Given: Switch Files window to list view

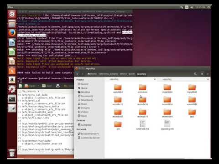Looking at the screenshot, I should pyautogui.click(x=202, y=74).
